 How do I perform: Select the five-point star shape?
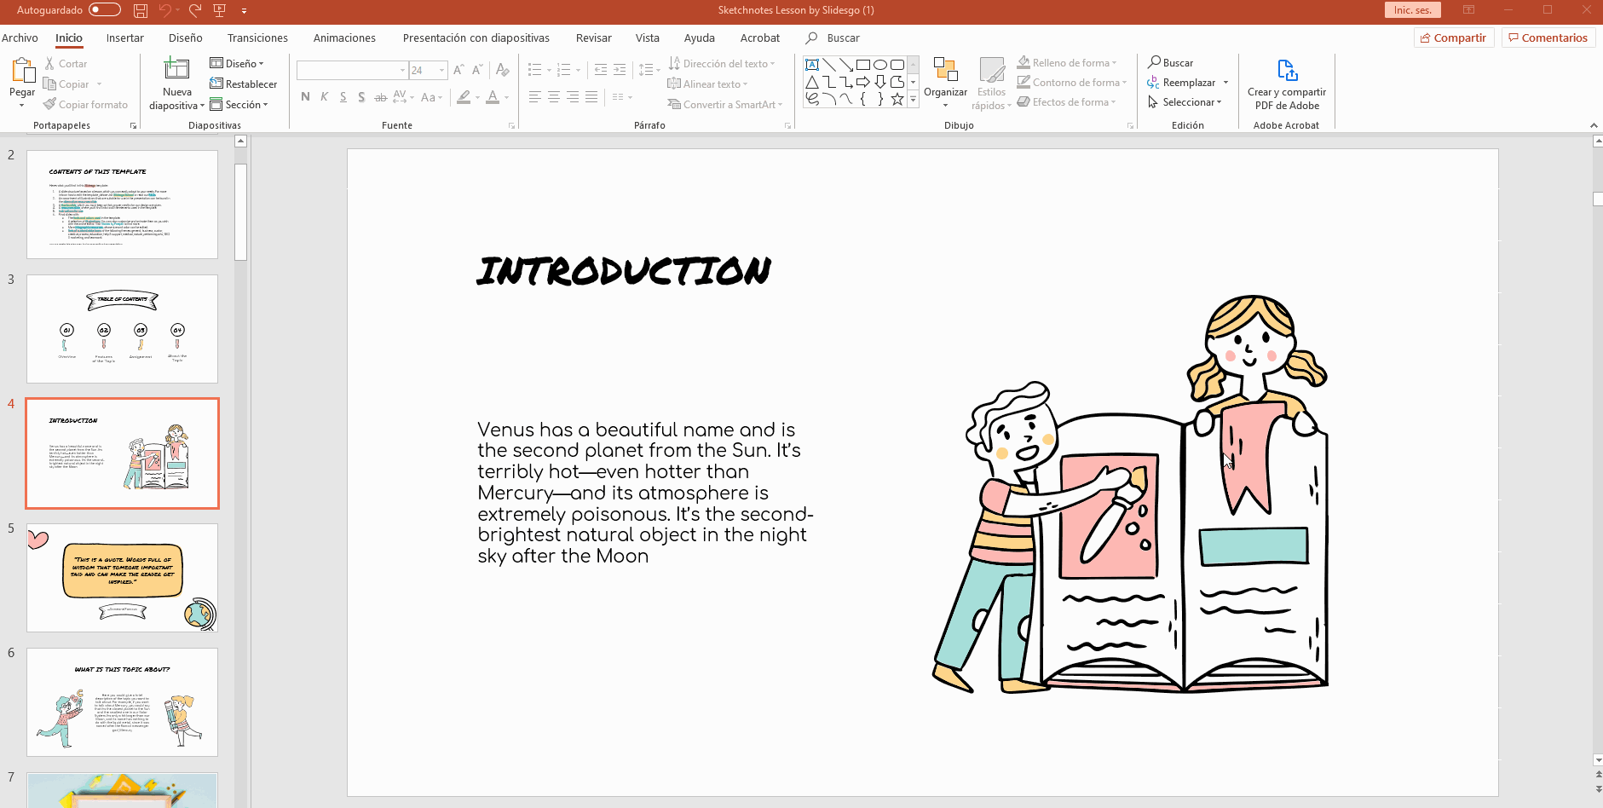tap(897, 99)
